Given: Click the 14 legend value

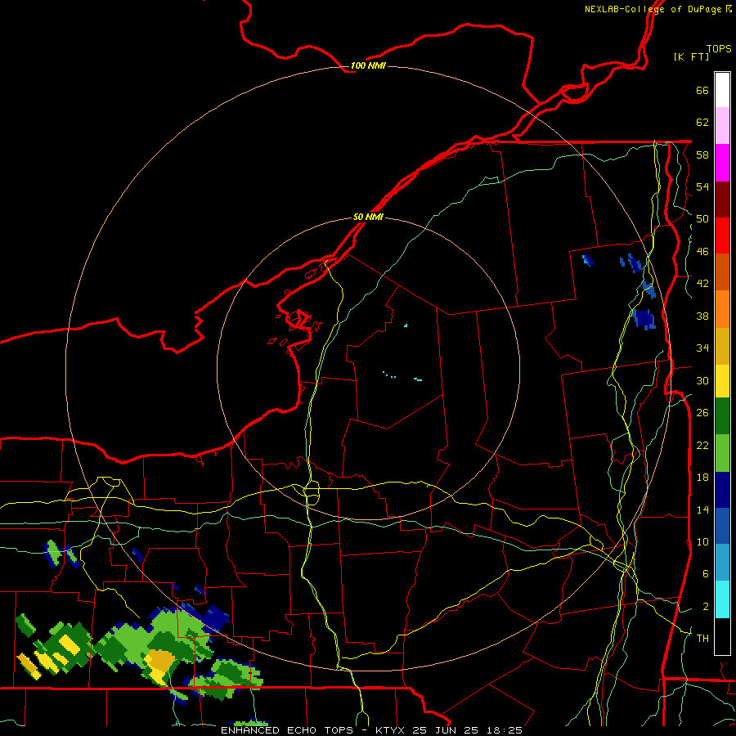Looking at the screenshot, I should pyautogui.click(x=702, y=509).
